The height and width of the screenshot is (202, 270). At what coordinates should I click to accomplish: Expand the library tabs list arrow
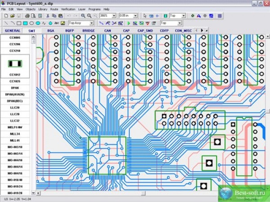207,31
